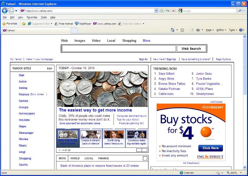
Task: Open Free Hotmail favorites link
Action: click(x=64, y=24)
